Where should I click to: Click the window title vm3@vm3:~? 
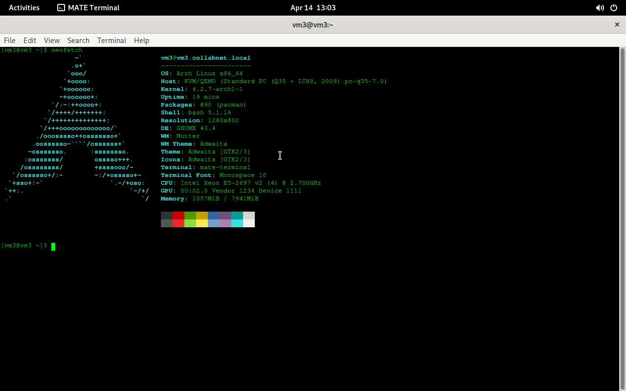coord(313,24)
